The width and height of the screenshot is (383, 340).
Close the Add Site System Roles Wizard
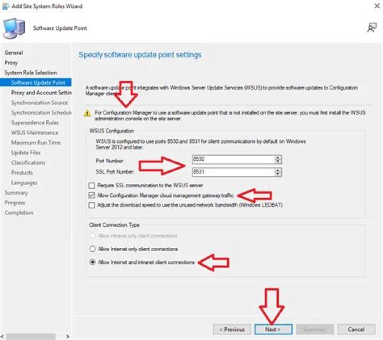coord(377,6)
